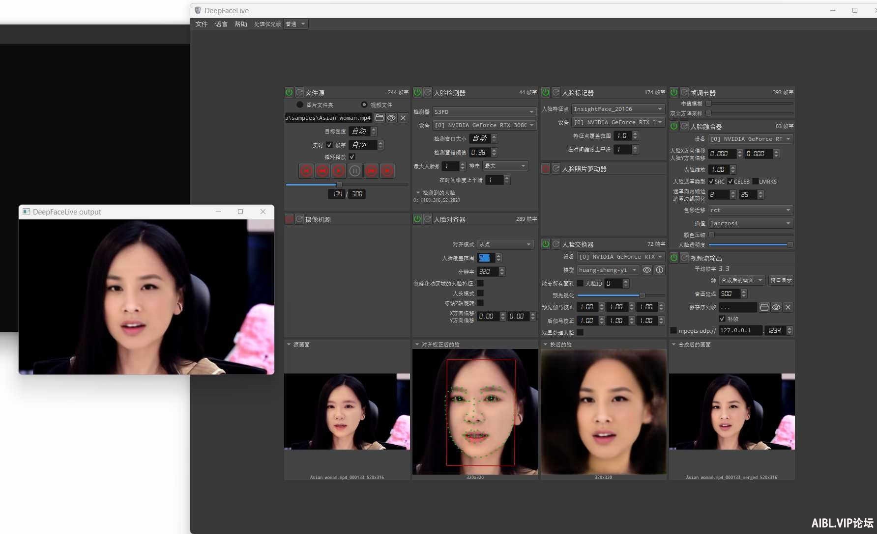Image resolution: width=877 pixels, height=534 pixels.
Task: Open 人脸检测器 device dropdown
Action: 484,125
